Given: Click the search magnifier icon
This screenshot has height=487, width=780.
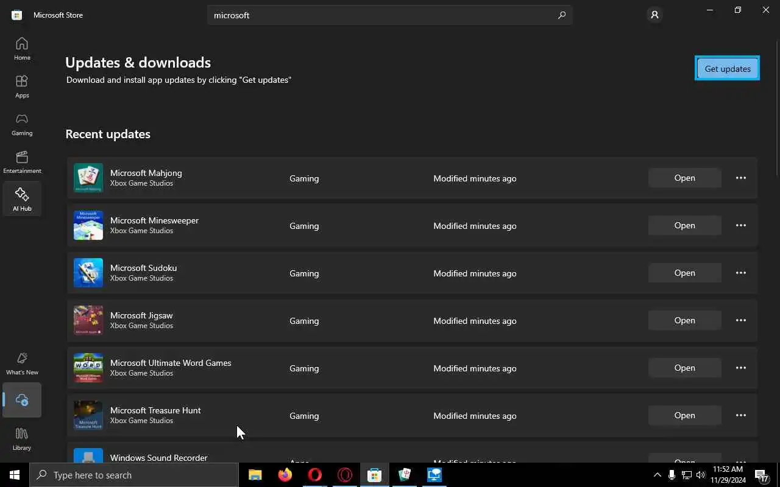Looking at the screenshot, I should coord(562,15).
